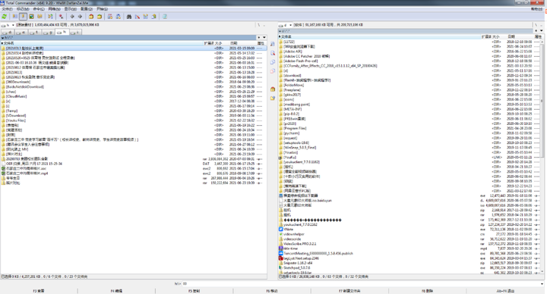Go back with the left arrow toolbar icon
The image size is (547, 294).
(72, 17)
